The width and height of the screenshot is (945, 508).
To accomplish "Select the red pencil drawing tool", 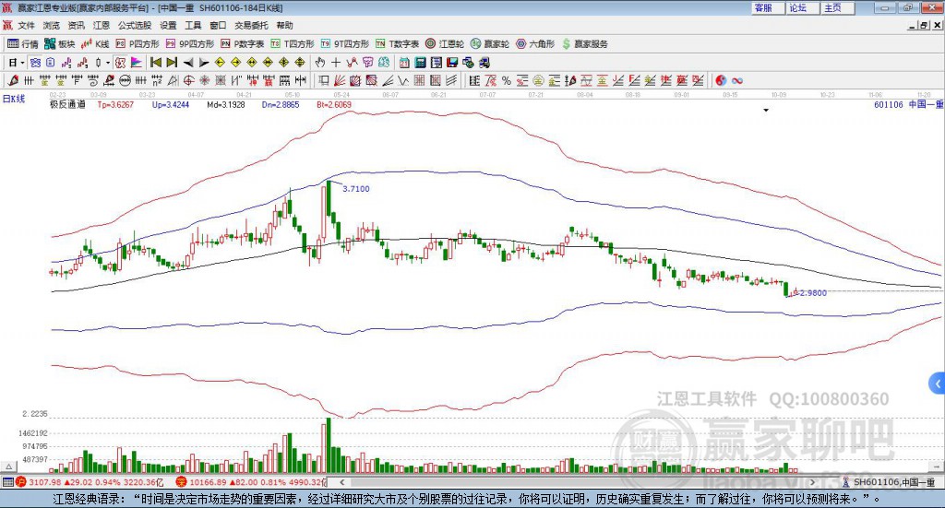I will [x=13, y=80].
